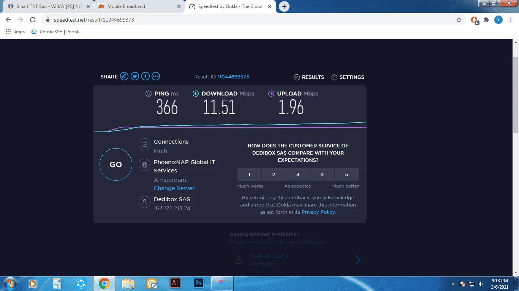
Task: Open Adobe Photoshop from the taskbar
Action: coord(198,283)
